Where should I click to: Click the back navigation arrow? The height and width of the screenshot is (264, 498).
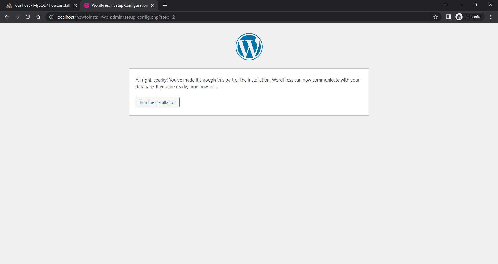pos(7,17)
